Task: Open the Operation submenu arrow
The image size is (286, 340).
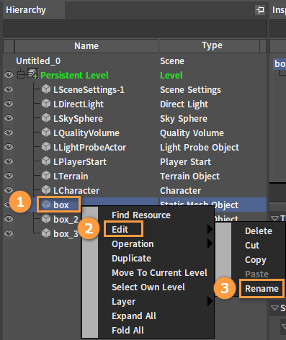Action: 210,243
